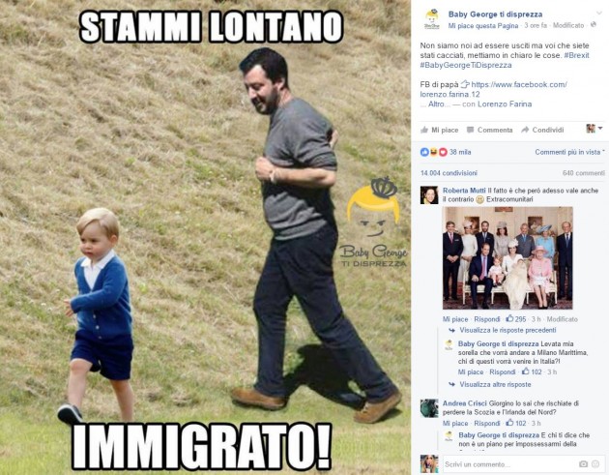Expand Visualizza le risposte precedenti

[507, 330]
